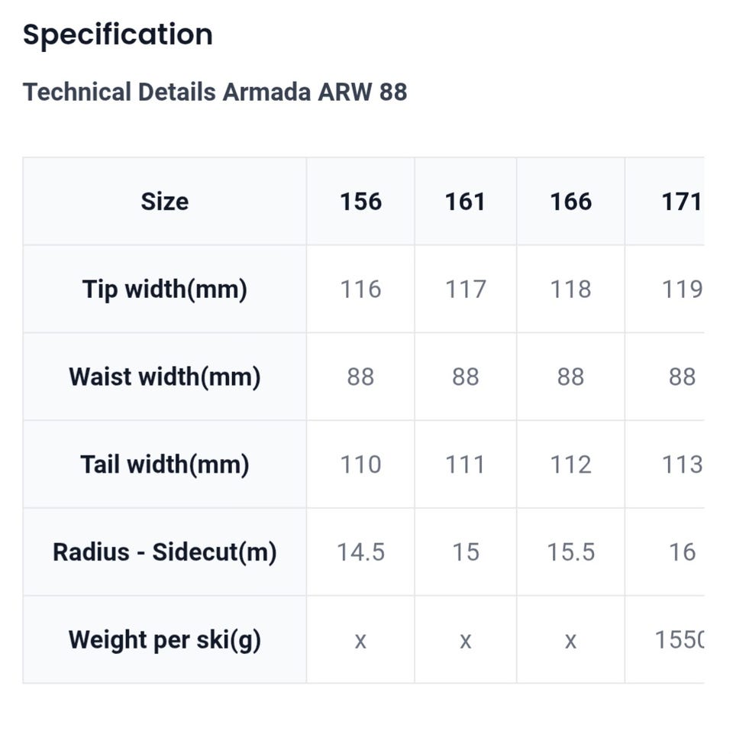Image resolution: width=733 pixels, height=754 pixels.
Task: Click the 171 size column header
Action: 680,202
